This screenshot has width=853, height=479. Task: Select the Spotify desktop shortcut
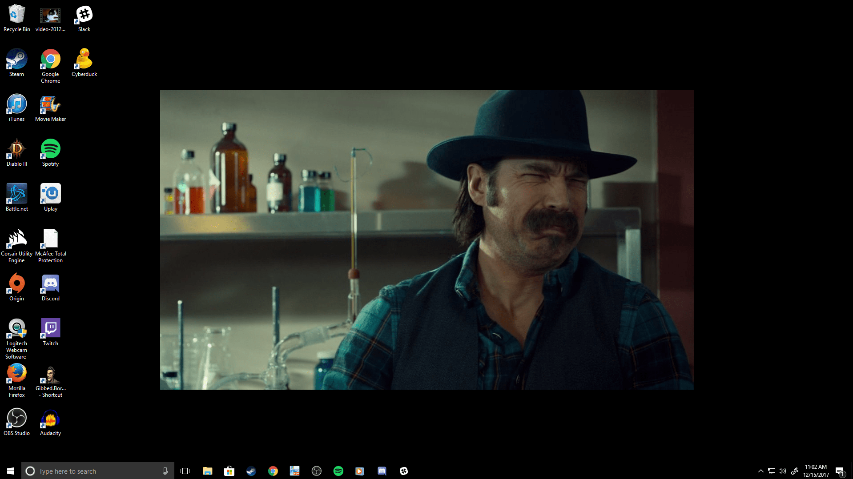pos(50,153)
